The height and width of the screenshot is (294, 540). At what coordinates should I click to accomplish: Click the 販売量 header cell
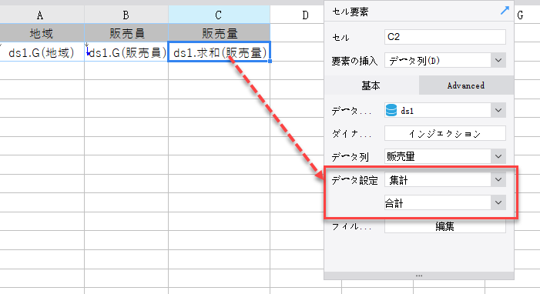tap(220, 33)
